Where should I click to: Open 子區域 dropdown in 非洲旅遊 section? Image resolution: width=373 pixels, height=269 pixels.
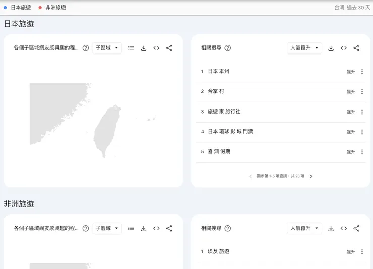click(x=107, y=228)
